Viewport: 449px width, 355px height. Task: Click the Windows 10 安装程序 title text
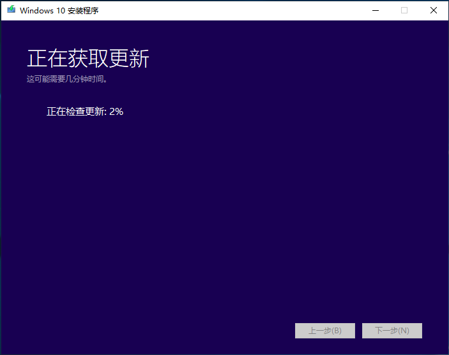point(59,11)
